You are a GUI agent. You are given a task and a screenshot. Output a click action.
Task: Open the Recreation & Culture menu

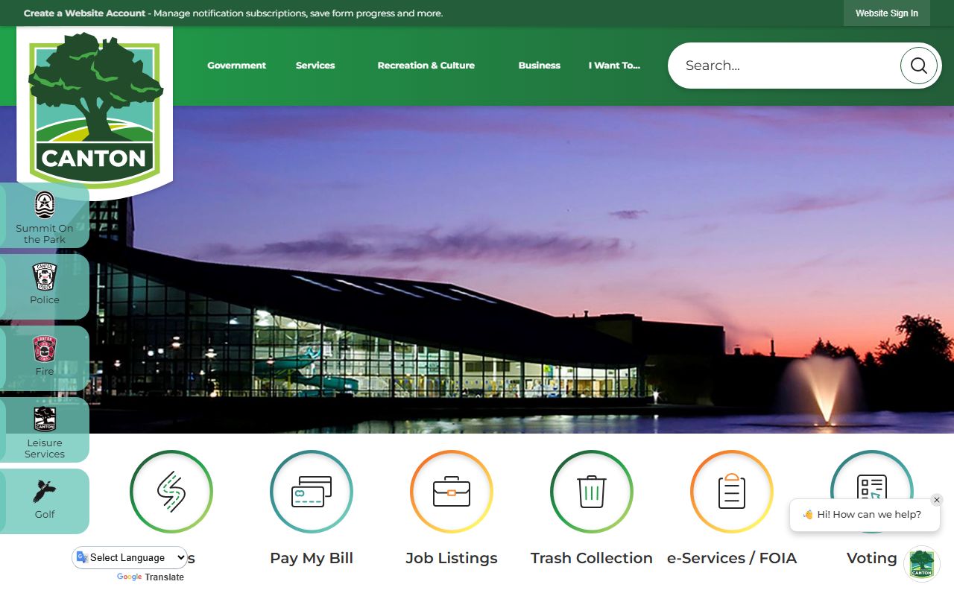(x=426, y=66)
